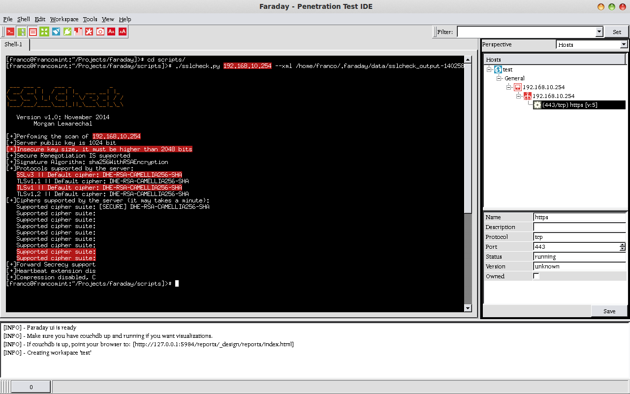Click the 0 button in the status bar
Screen dimensions: 630x394
pyautogui.click(x=31, y=387)
